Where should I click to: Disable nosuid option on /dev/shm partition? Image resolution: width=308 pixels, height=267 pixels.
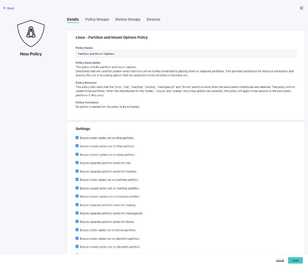click(77, 247)
